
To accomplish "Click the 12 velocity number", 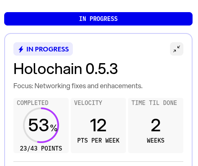I will point(98,125).
